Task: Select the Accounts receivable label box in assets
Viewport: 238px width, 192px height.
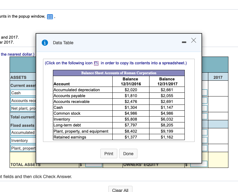Action: [24, 100]
